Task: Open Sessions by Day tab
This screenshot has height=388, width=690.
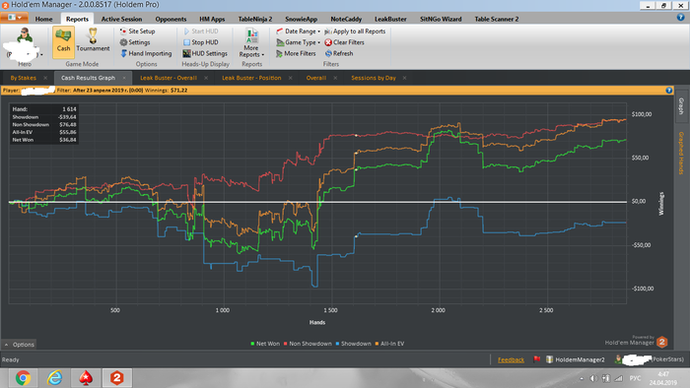Action: (374, 78)
